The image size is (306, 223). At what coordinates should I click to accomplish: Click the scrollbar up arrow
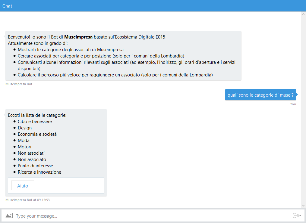pyautogui.click(x=303, y=14)
